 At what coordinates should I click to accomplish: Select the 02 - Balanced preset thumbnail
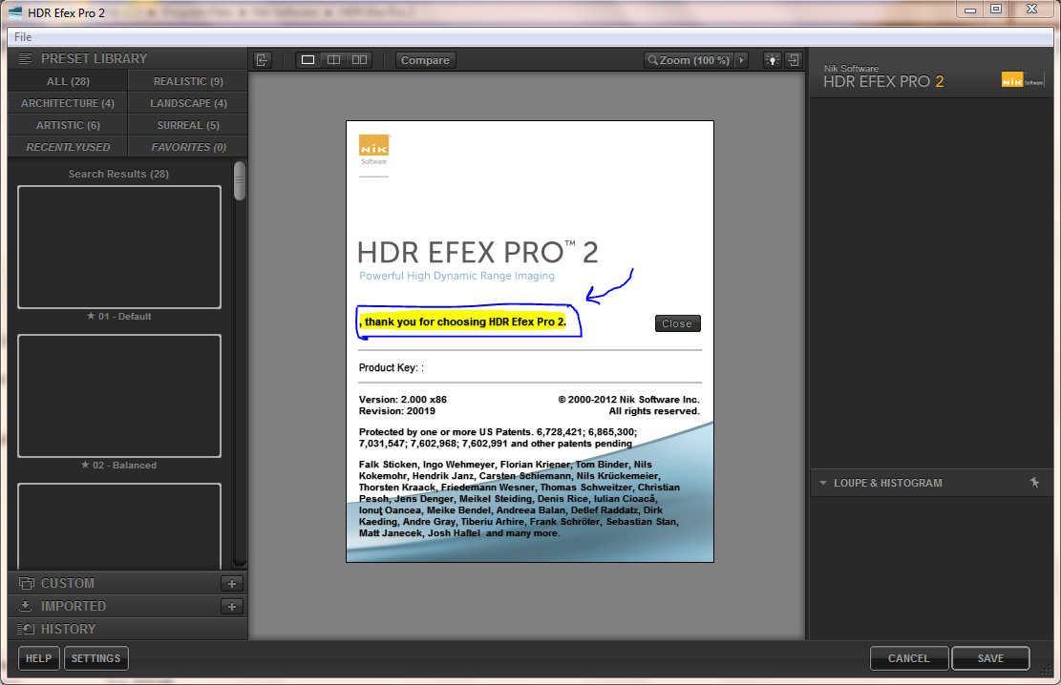pos(119,396)
